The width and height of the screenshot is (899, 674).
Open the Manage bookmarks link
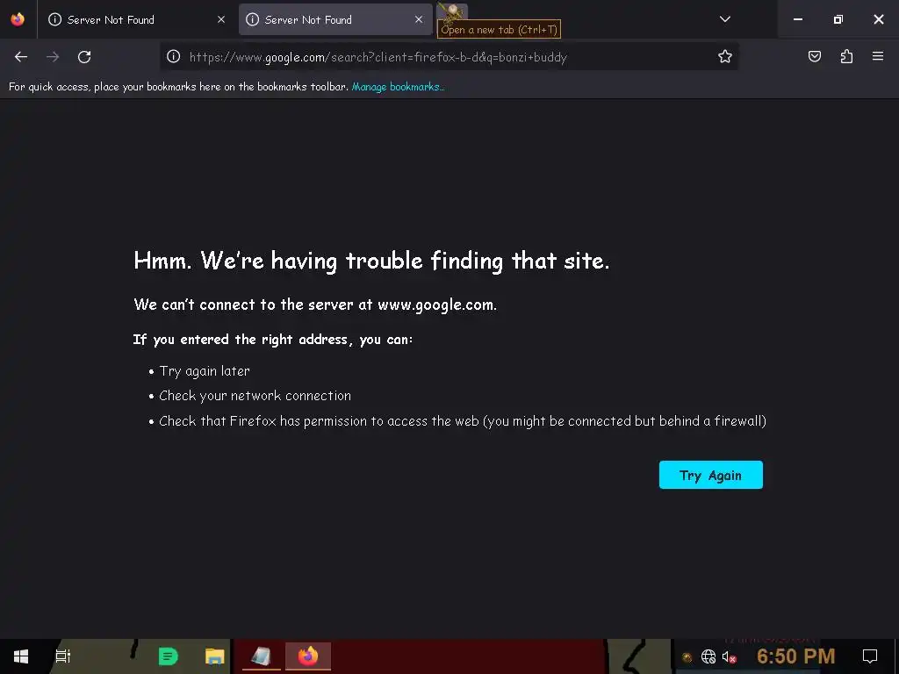pos(398,87)
